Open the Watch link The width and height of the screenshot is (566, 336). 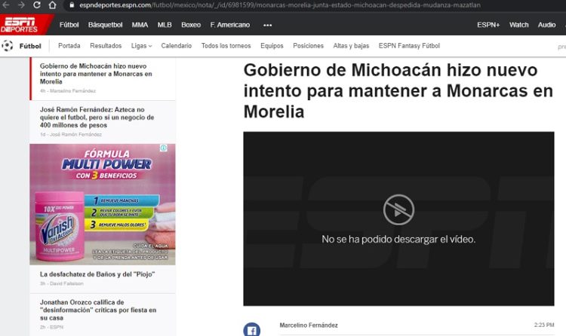coord(518,25)
